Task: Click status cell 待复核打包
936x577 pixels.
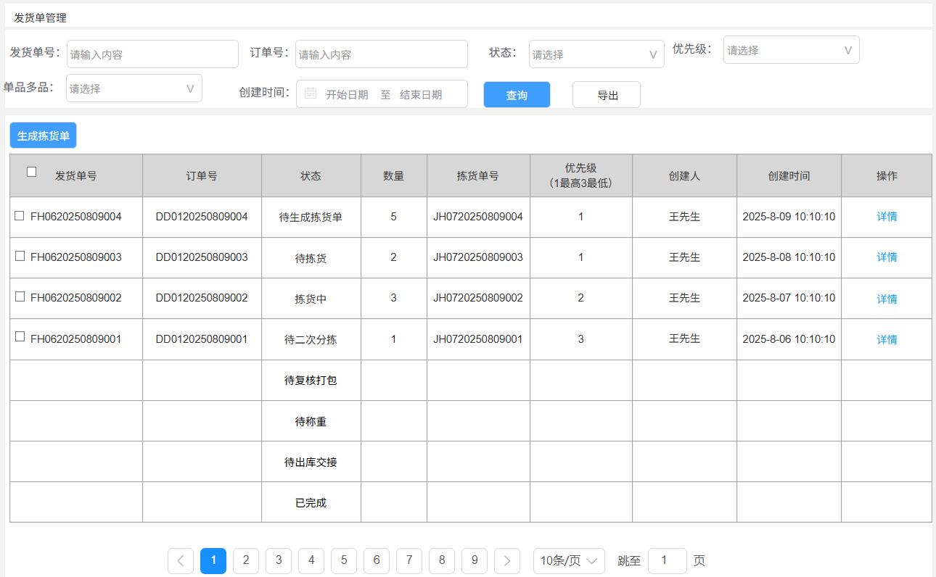Action: pos(311,380)
